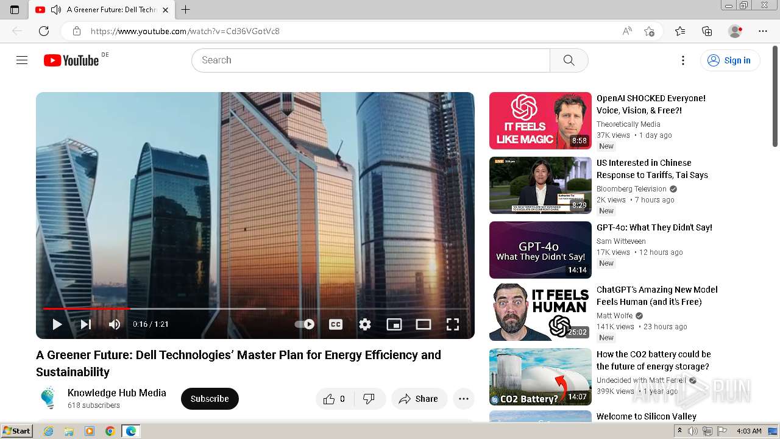Switch to theater mode
Image resolution: width=780 pixels, height=439 pixels.
coord(424,324)
